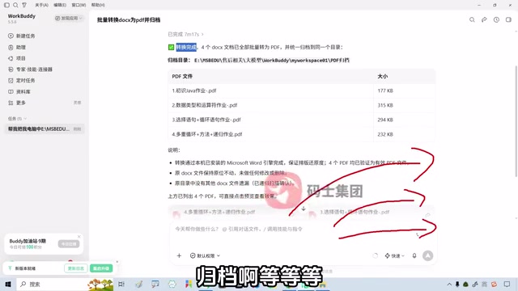
Task: Open the Windows notification center icon
Action: point(507,284)
